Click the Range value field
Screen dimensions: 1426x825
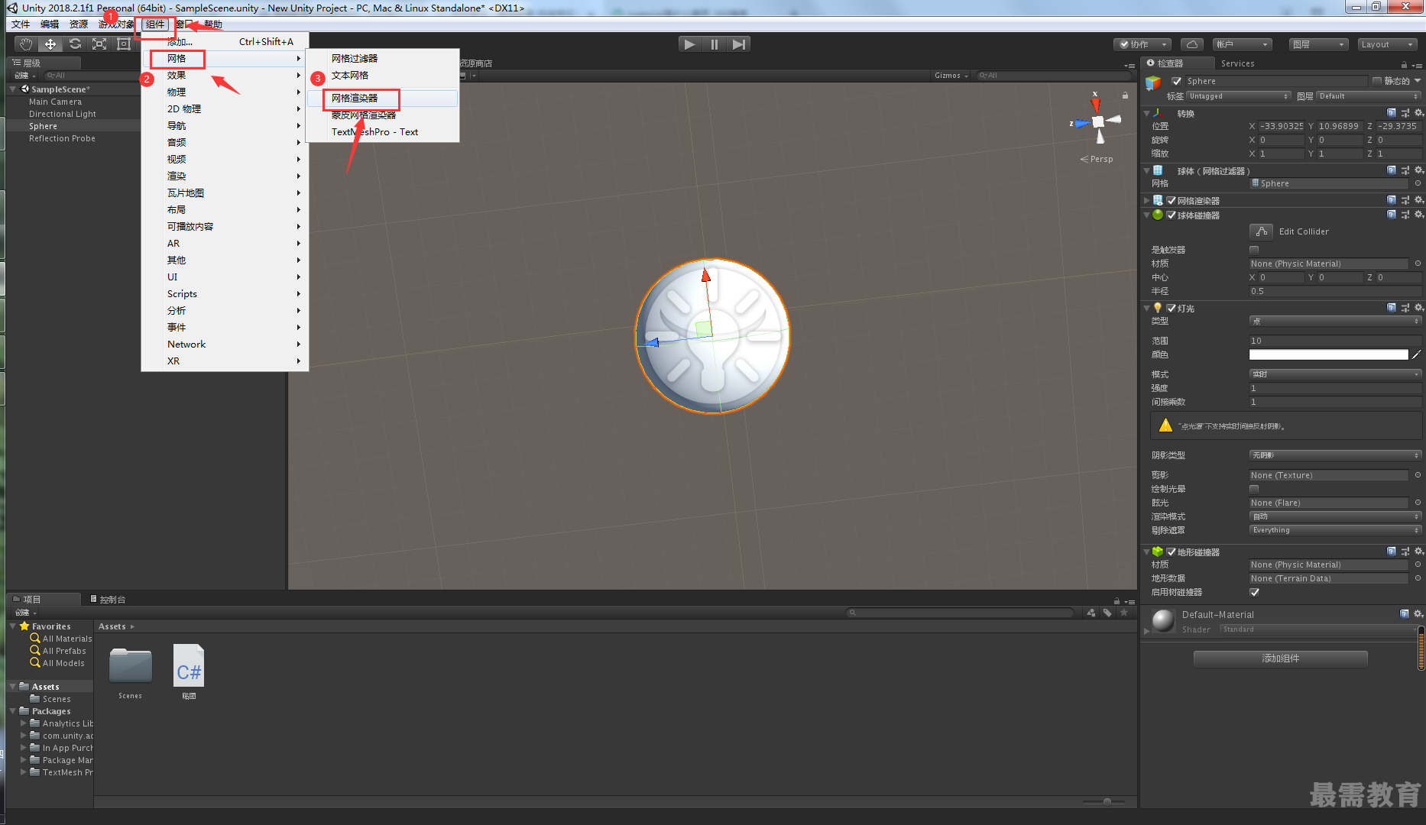[x=1335, y=341]
